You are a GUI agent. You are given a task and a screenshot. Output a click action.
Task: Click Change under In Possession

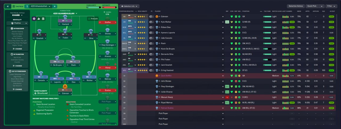(17, 49)
